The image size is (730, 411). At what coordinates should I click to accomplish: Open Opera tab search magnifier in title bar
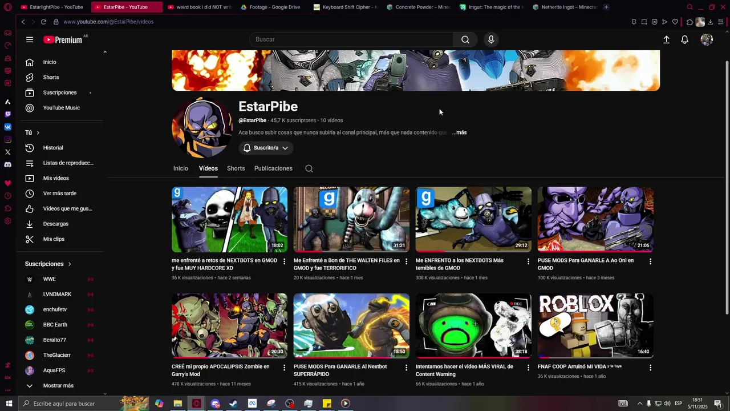point(690,7)
